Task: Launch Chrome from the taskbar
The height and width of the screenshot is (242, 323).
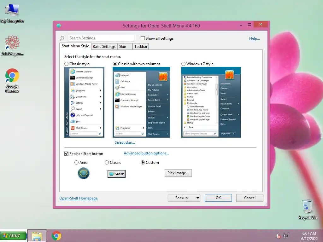Action: 56,236
